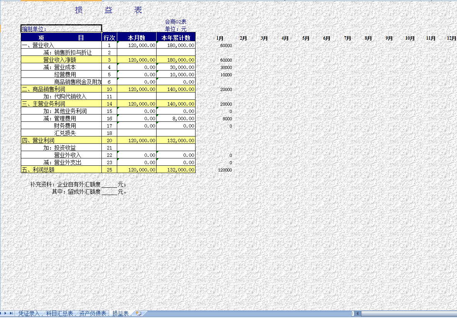Click the 10月 column heading
Screen dimensions: 457x318
[410, 38]
